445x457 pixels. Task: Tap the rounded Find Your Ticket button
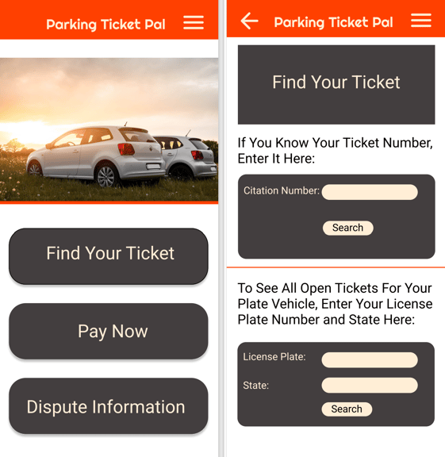(109, 256)
